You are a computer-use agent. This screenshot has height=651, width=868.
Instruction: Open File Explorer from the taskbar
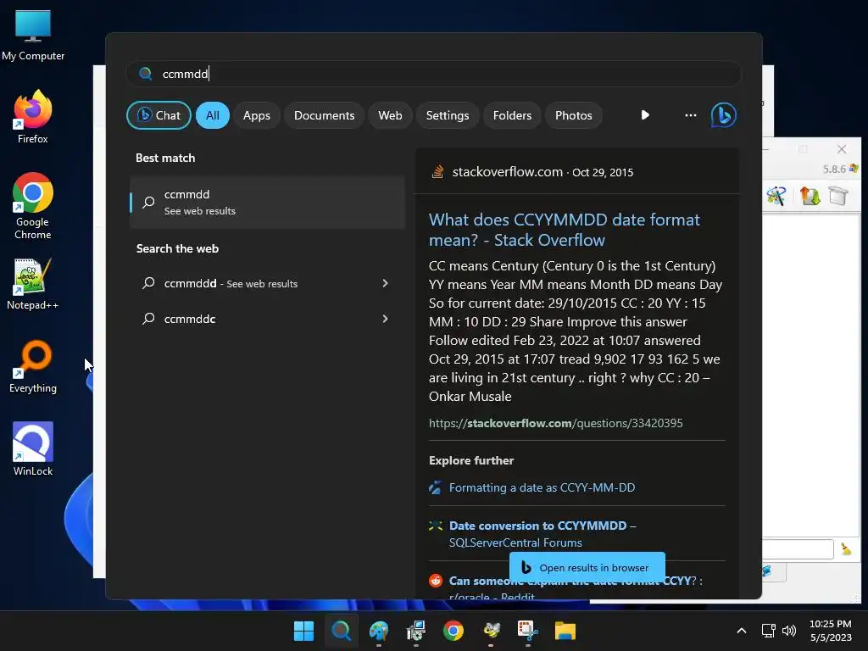[565, 631]
